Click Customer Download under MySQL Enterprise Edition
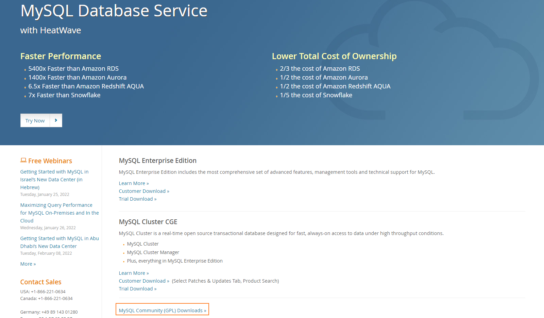This screenshot has height=318, width=544. [144, 191]
